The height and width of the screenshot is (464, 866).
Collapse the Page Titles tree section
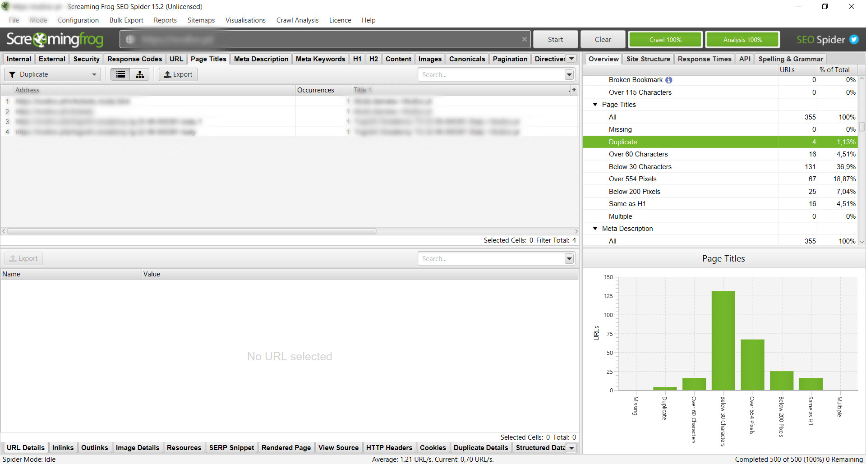click(x=595, y=105)
